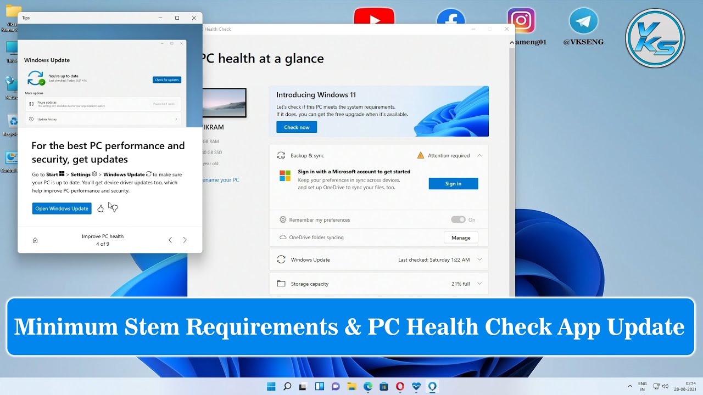Open Task View on taskbar
The image size is (703, 395).
click(x=303, y=386)
